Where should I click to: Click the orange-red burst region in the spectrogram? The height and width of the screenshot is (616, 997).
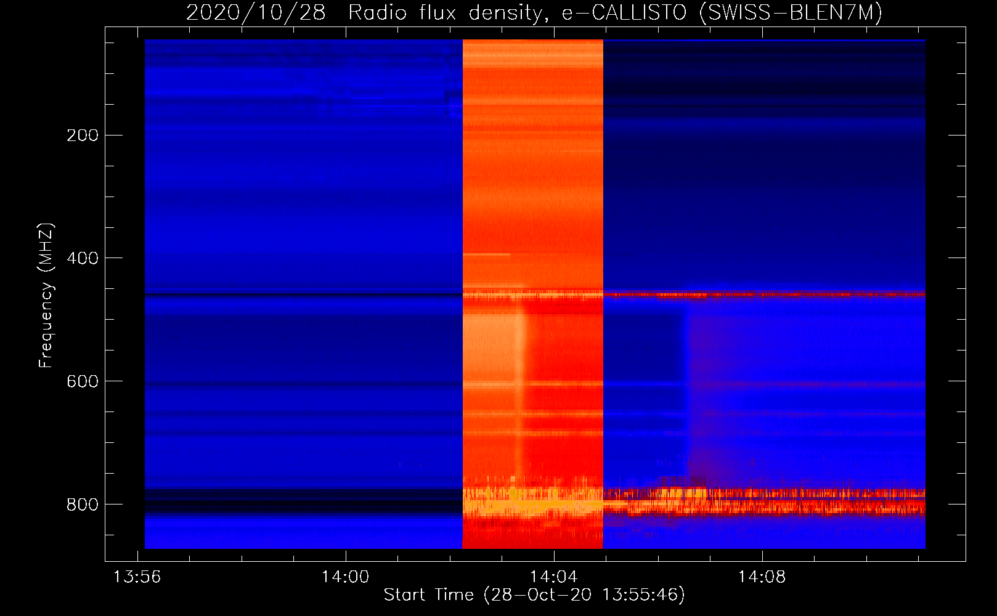(533, 294)
